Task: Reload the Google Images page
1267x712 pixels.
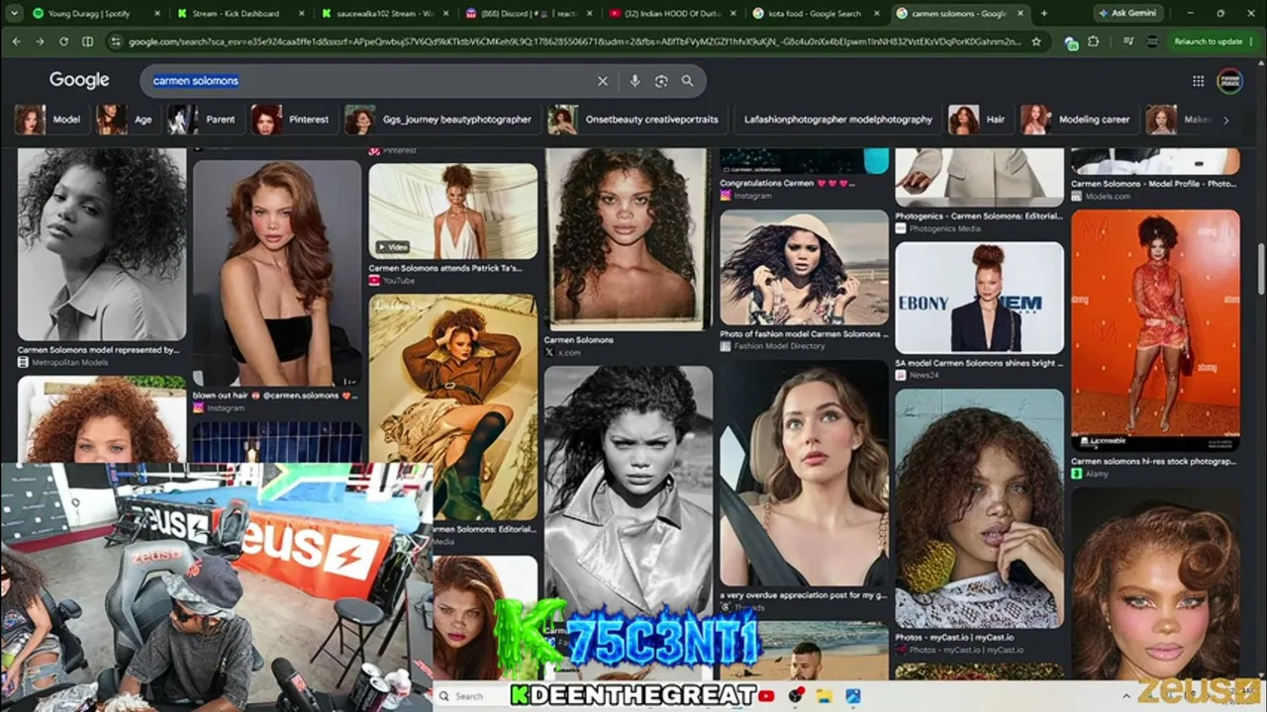Action: 63,42
